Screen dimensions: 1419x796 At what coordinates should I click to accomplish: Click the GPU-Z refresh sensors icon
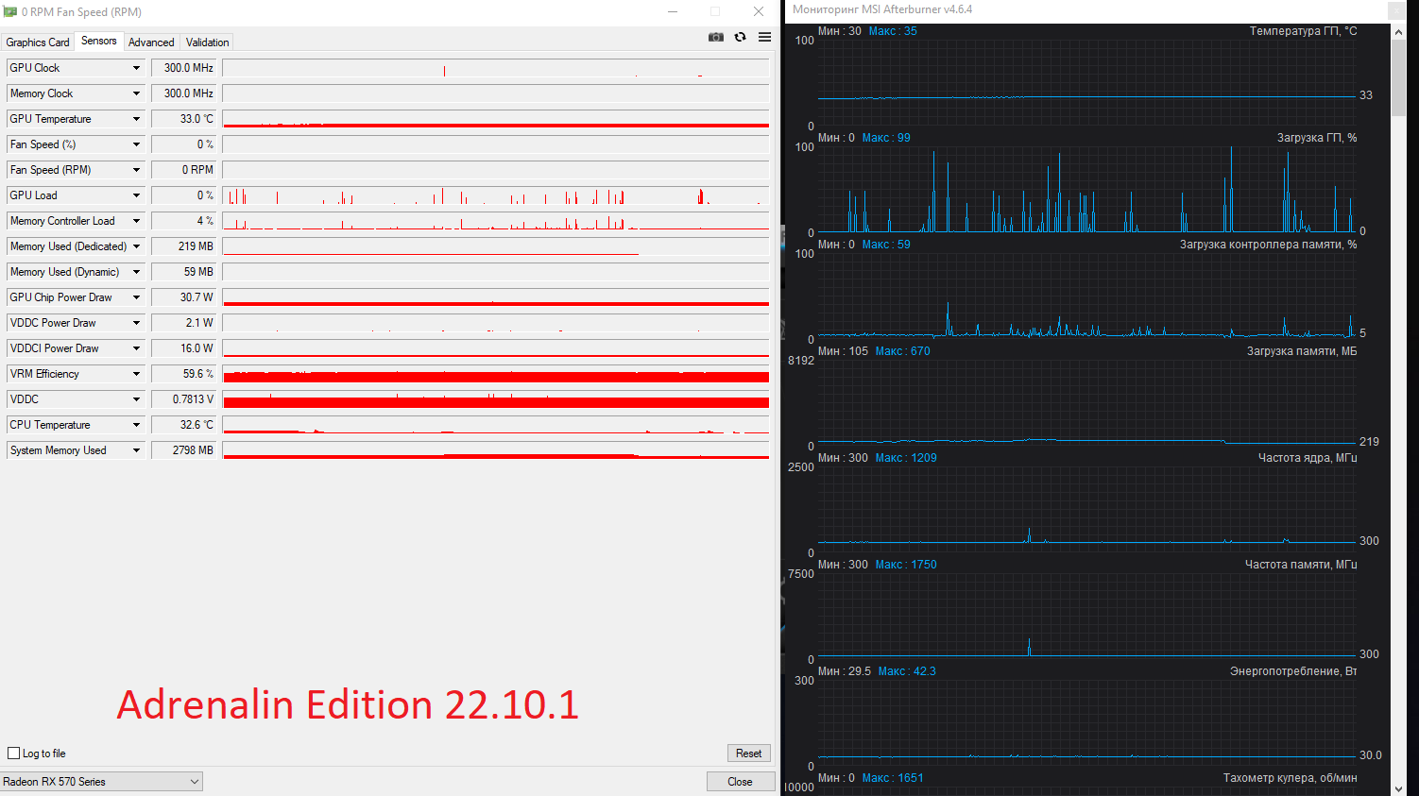pos(741,37)
